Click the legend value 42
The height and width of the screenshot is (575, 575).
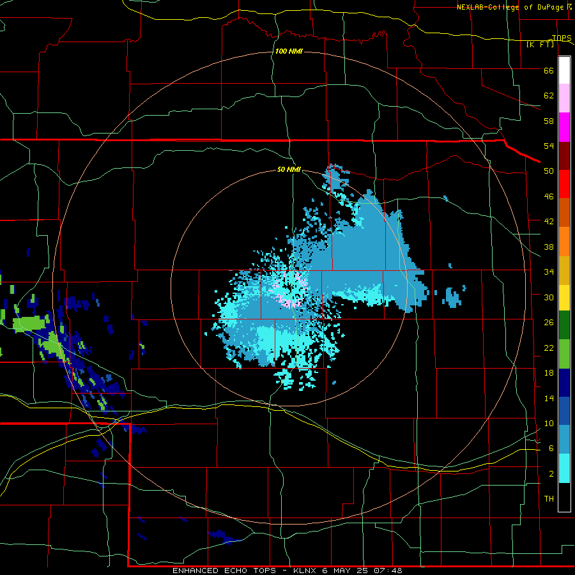(x=549, y=222)
